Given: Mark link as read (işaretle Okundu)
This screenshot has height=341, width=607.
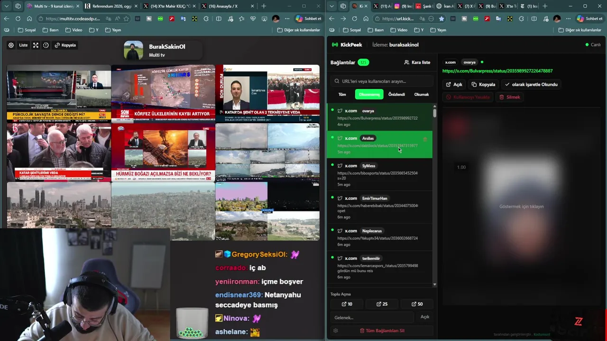Looking at the screenshot, I should tap(531, 84).
